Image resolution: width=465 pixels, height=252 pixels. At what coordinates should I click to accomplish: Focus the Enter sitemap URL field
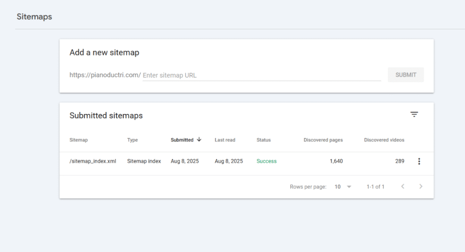[261, 75]
